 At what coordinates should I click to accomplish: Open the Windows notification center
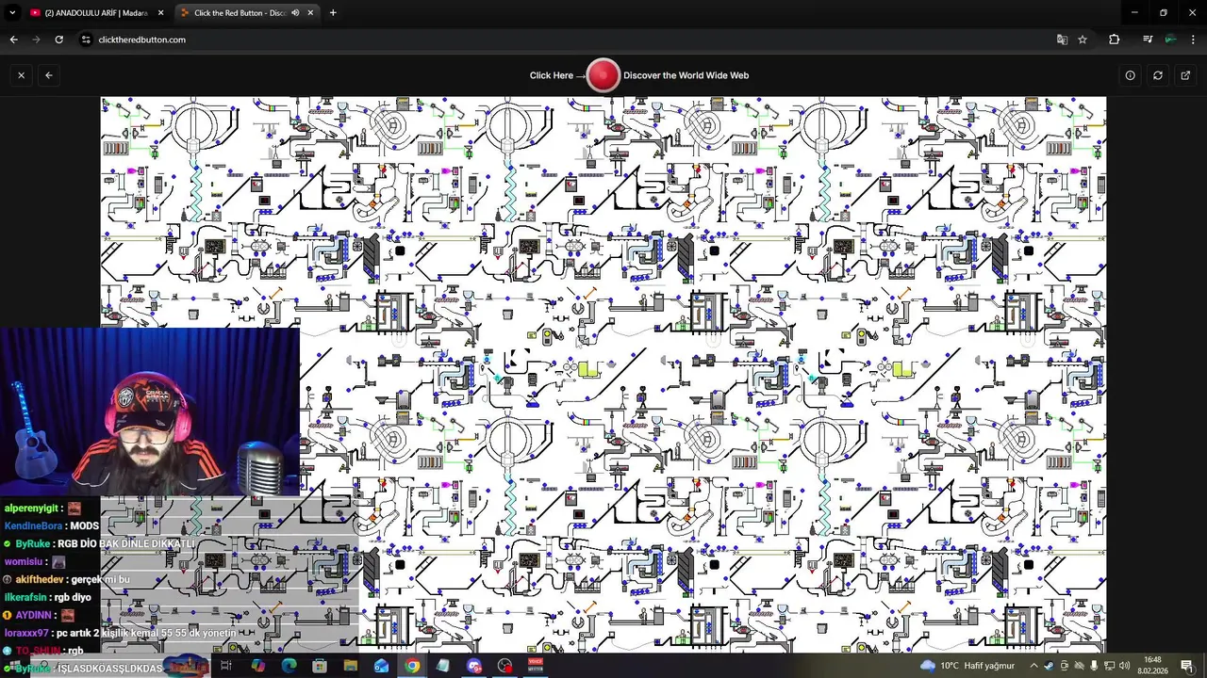click(x=1186, y=666)
